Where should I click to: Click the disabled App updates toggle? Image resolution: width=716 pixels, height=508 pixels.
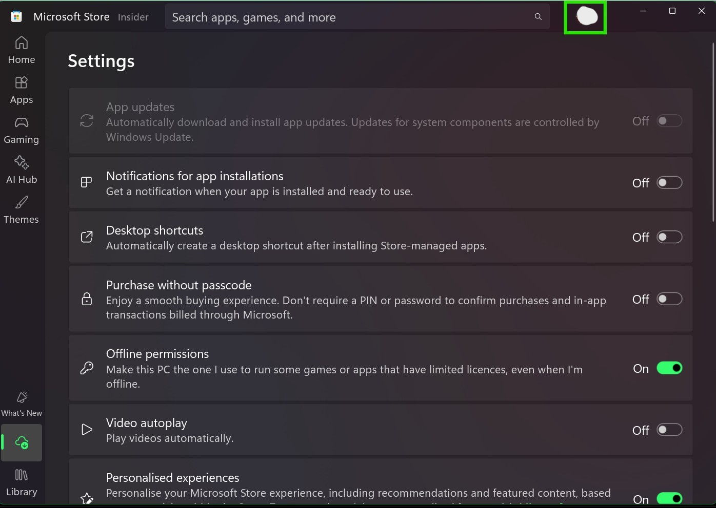(x=669, y=121)
